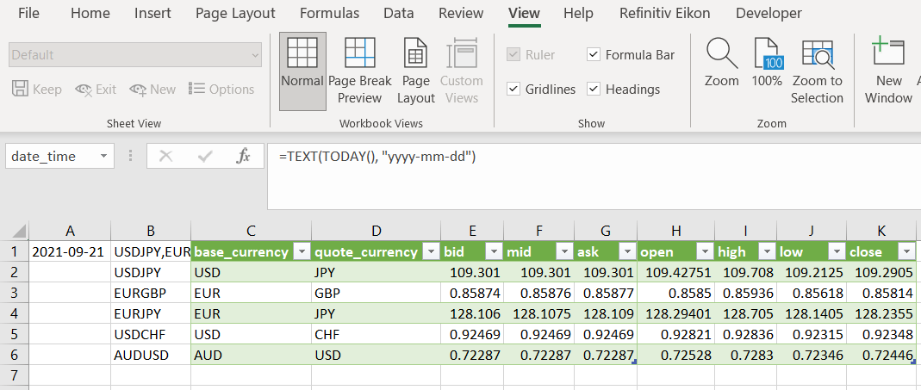The height and width of the screenshot is (390, 921).
Task: Click the Insert Function fx icon
Action: tap(243, 156)
